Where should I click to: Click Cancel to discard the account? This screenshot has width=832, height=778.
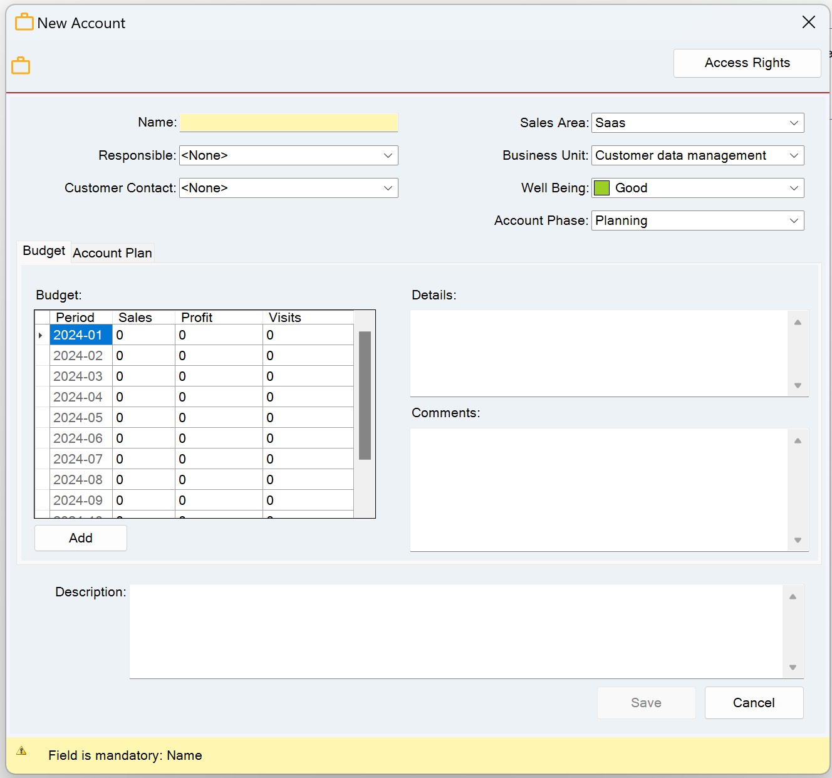tap(754, 703)
